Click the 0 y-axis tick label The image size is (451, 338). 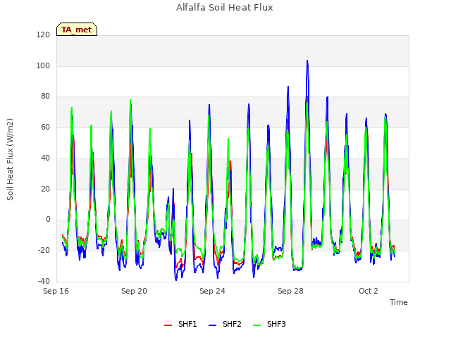point(48,219)
